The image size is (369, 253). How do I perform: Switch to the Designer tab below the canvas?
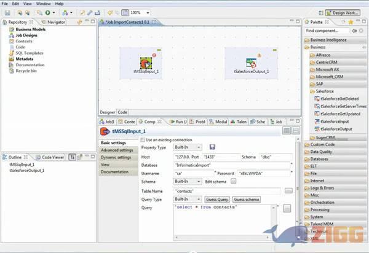click(108, 112)
